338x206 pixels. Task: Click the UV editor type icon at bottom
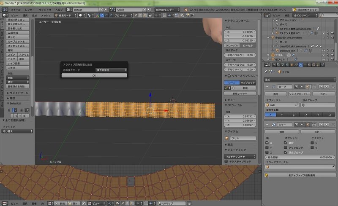coord(5,203)
